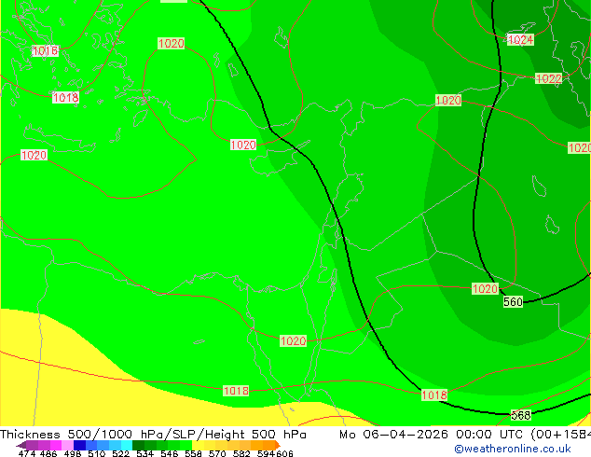Click the 474 legend value
This screenshot has height=457, width=591.
click(27, 453)
